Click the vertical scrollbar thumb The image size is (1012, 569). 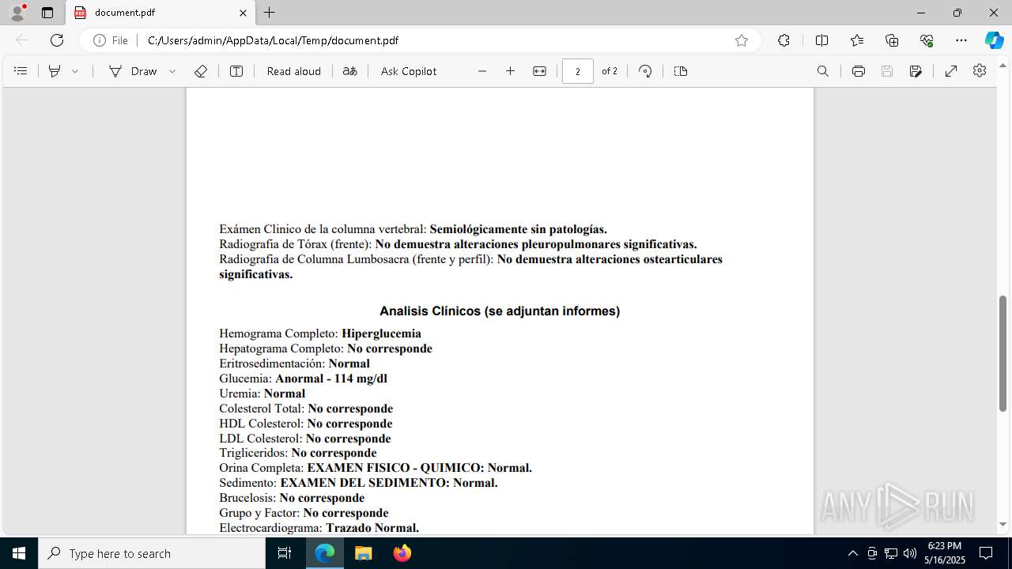coord(1003,352)
